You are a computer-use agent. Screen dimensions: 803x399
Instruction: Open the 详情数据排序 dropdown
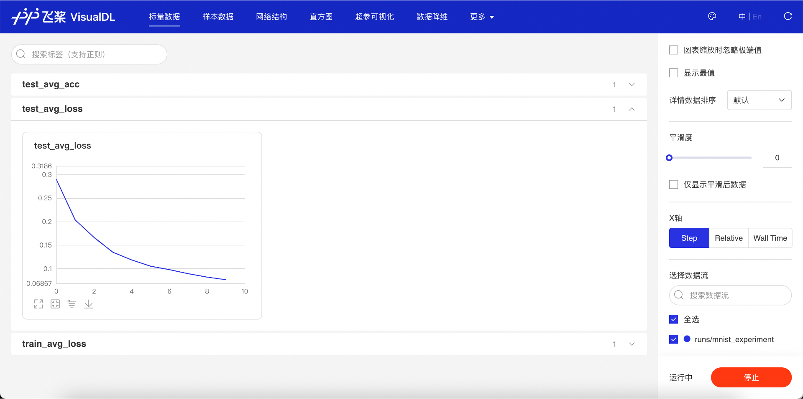pyautogui.click(x=759, y=100)
